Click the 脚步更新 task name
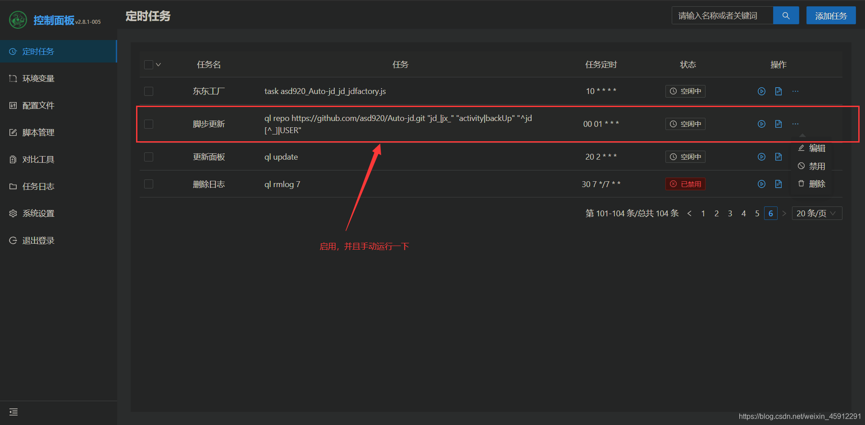Screen dimensions: 865x425 coord(209,124)
